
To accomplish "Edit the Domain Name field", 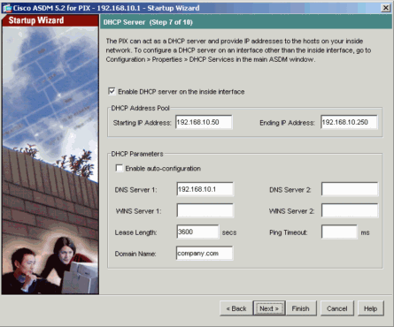I will click(x=205, y=254).
